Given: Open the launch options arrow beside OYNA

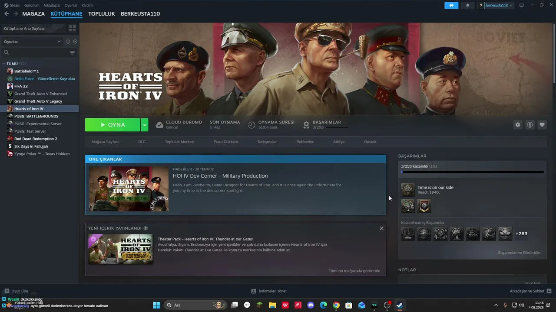Looking at the screenshot, I should (x=145, y=125).
